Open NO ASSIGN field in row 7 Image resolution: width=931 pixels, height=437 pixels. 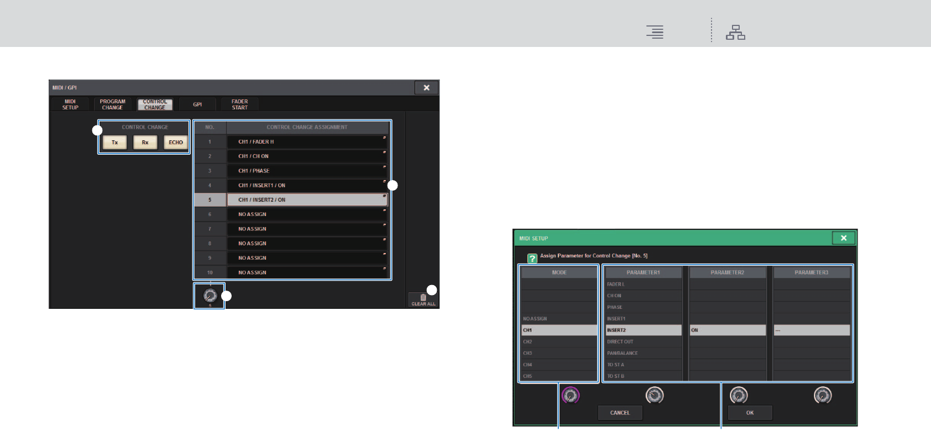[x=307, y=229]
